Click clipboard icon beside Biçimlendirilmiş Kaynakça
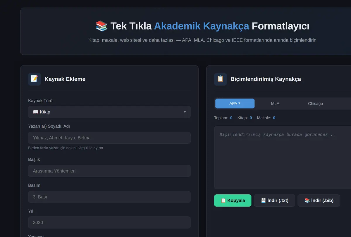This screenshot has width=351, height=237. click(221, 79)
